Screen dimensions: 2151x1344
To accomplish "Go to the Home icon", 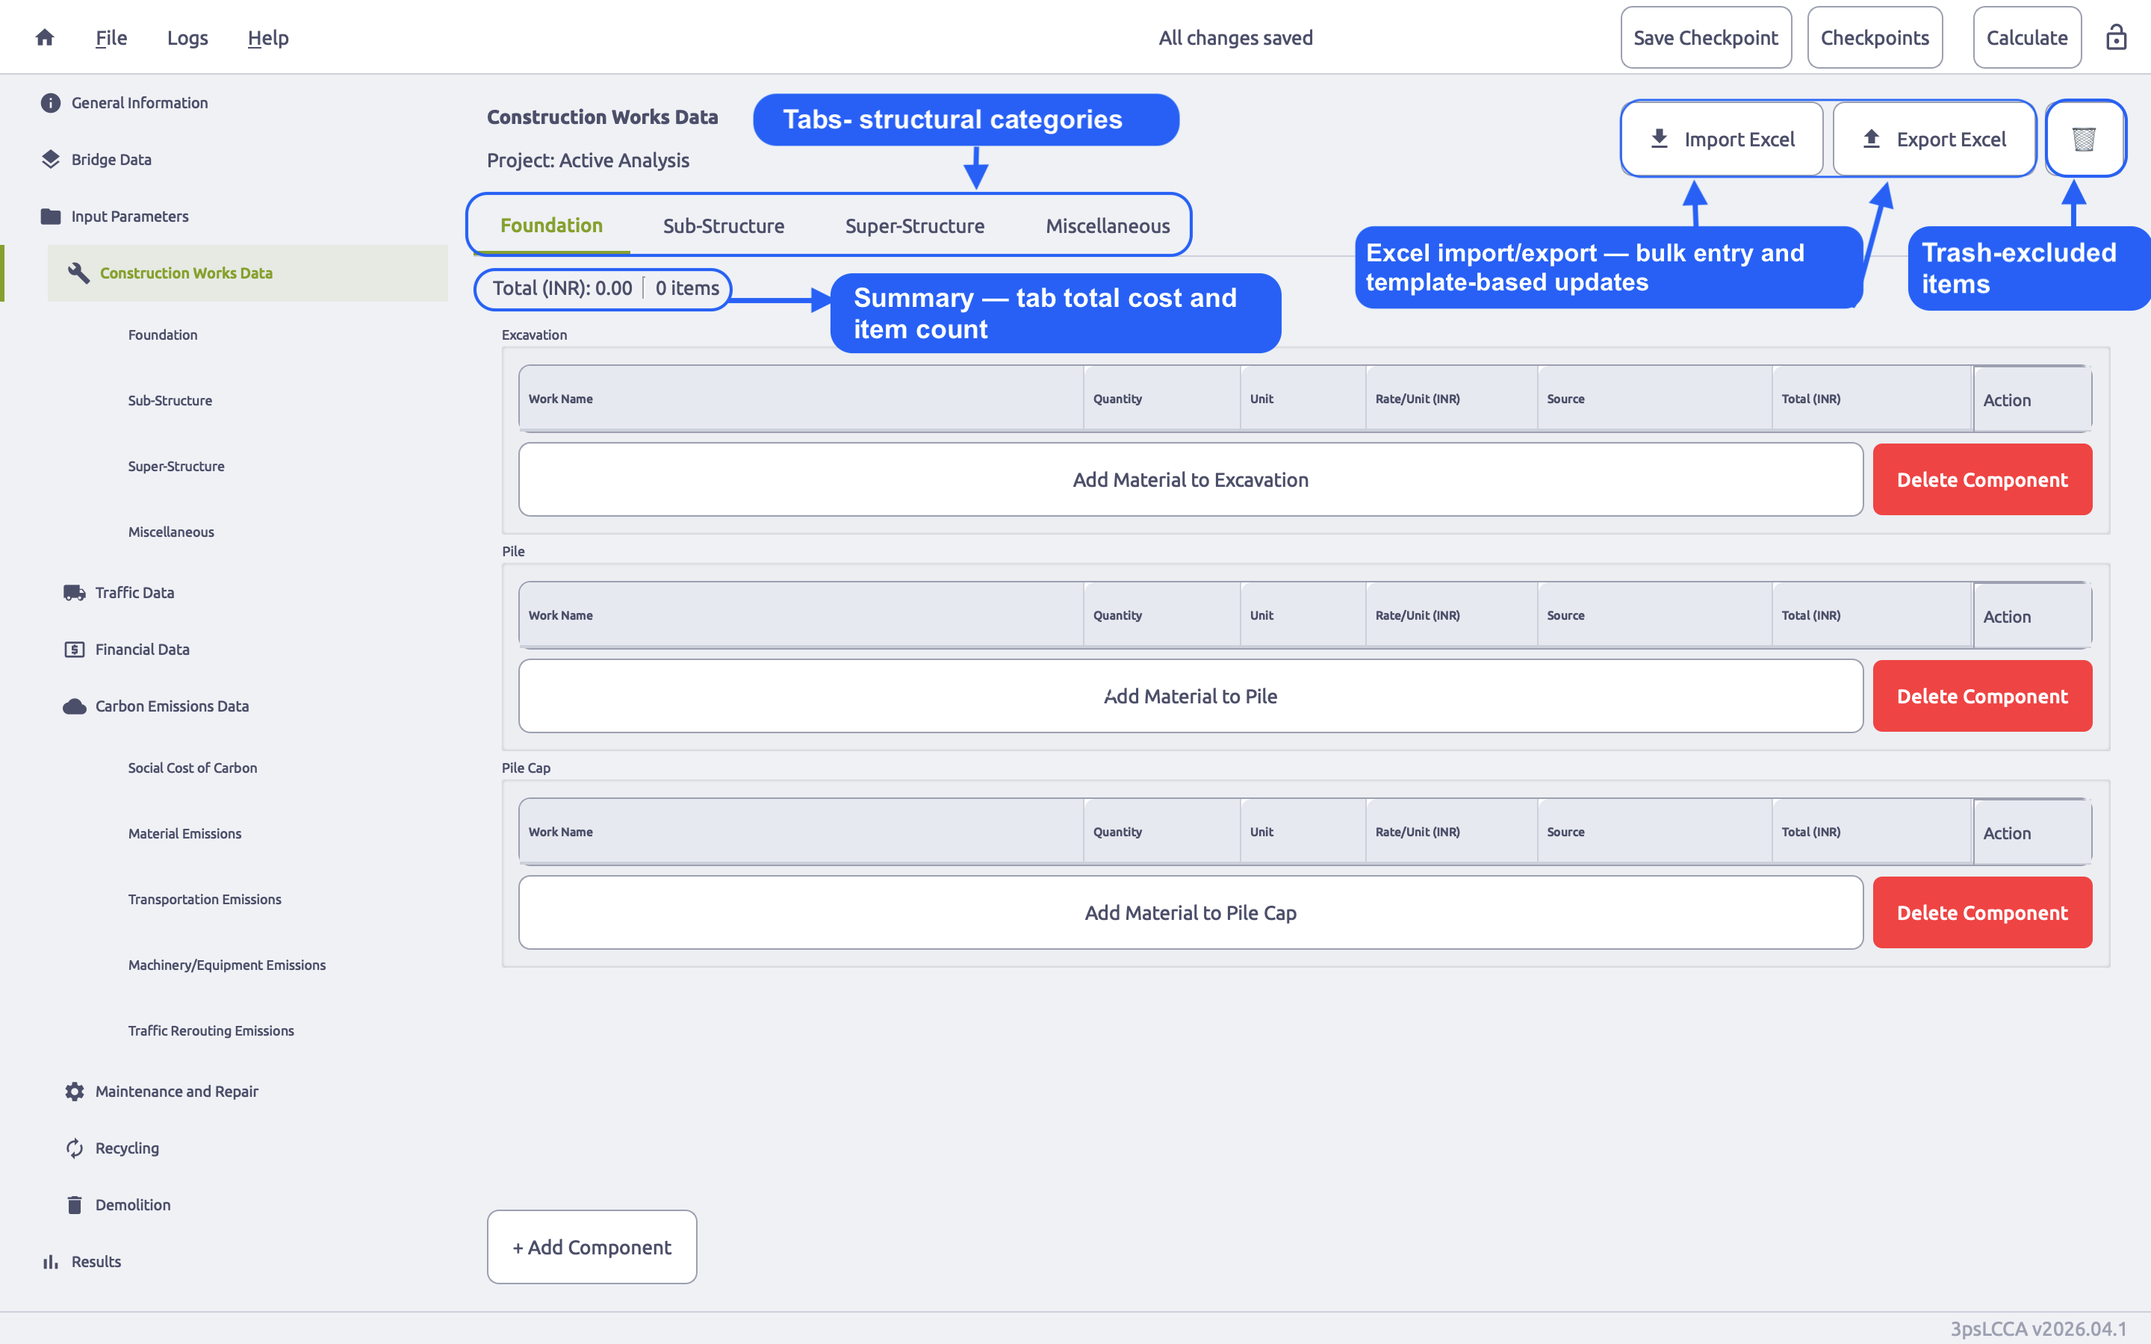I will 45,37.
